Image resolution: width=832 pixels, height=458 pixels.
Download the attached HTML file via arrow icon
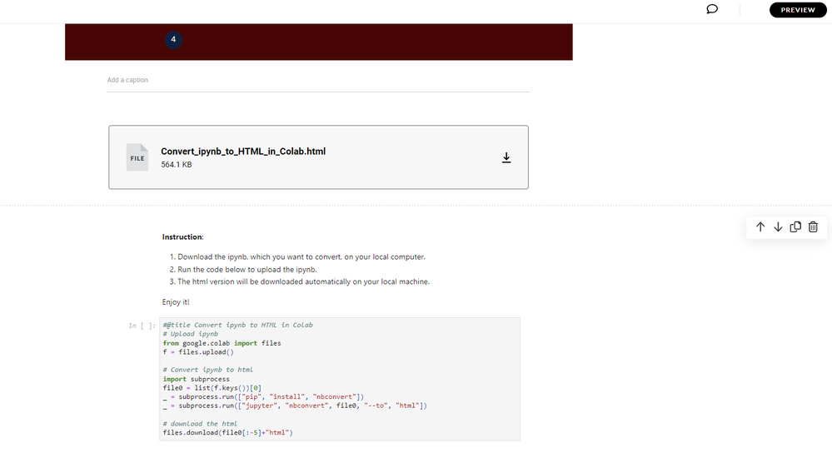click(x=506, y=157)
